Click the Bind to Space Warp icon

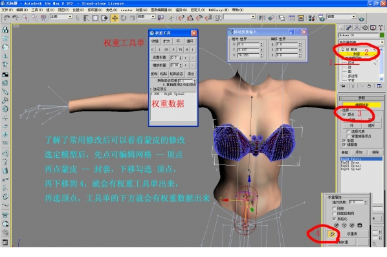(x=44, y=17)
